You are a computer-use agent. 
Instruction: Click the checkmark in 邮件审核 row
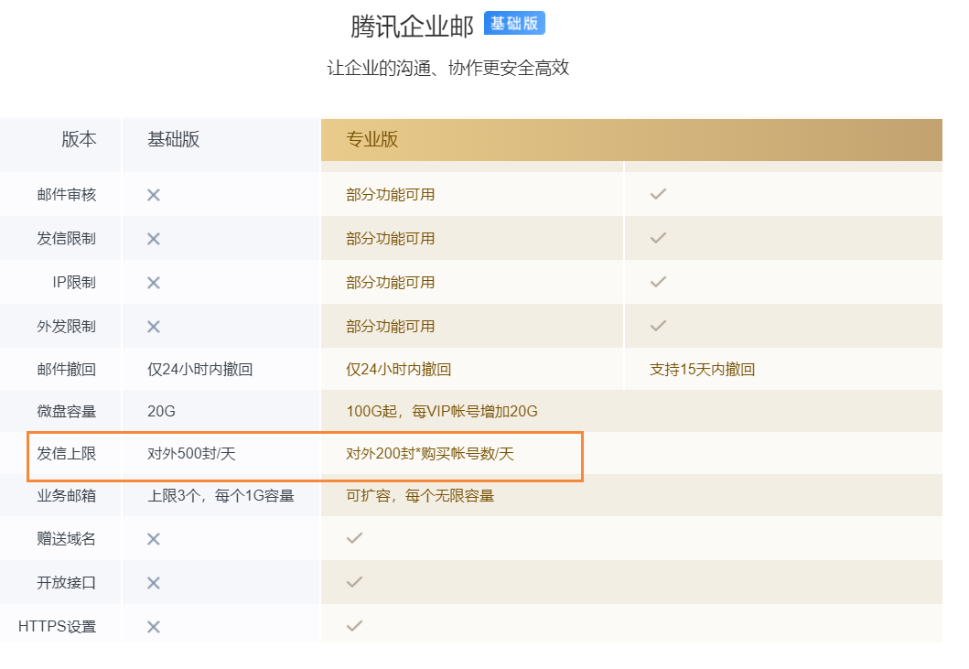pyautogui.click(x=658, y=194)
